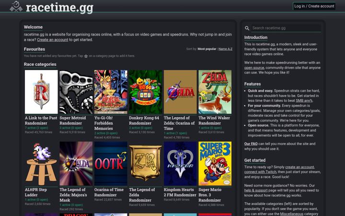Image resolution: width=345 pixels, height=216 pixels.
Task: Click the search magnifier icon
Action: (247, 28)
